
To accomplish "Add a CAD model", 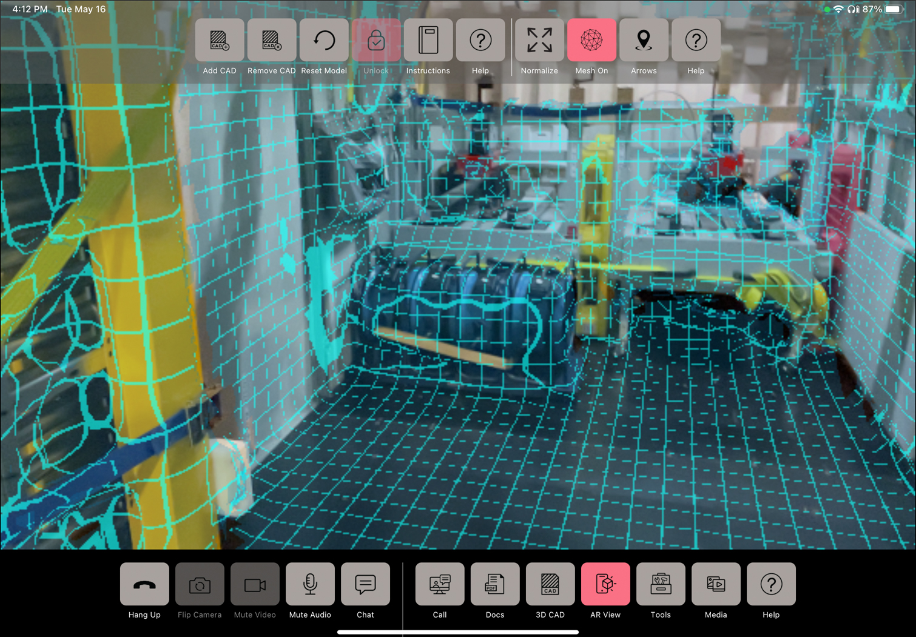I will pos(219,40).
